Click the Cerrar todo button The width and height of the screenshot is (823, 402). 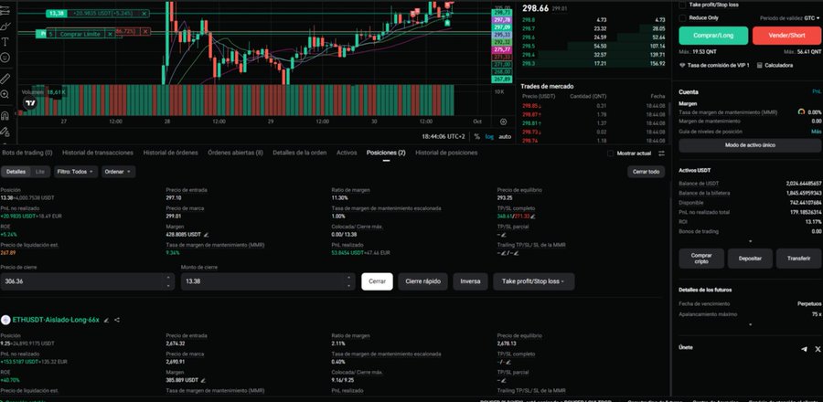(x=647, y=172)
